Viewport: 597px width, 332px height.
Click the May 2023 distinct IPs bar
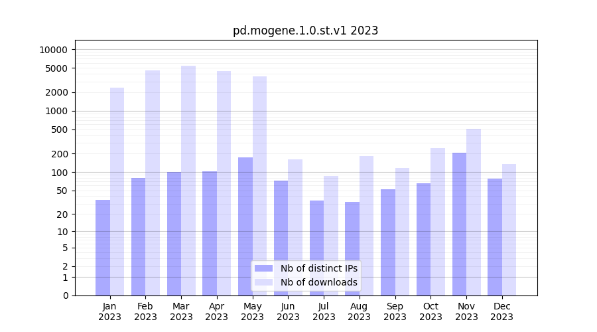(245, 226)
